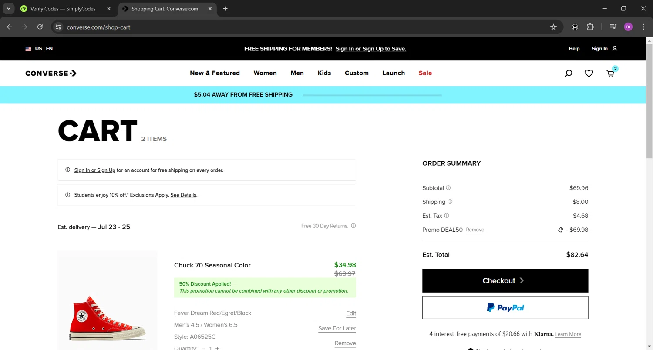653x350 pixels.
Task: Click the Free 30 Day Returns info icon
Action: [353, 226]
